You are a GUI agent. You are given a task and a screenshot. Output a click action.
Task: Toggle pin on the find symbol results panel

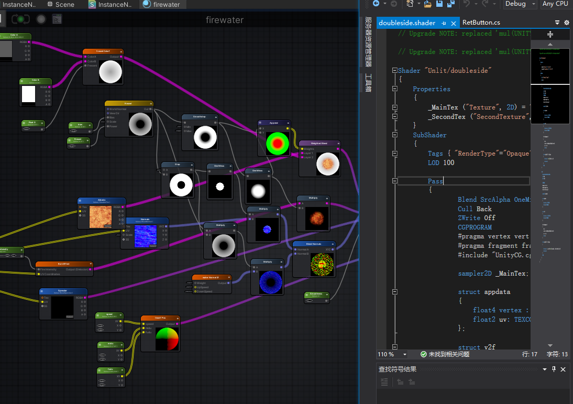[x=554, y=369]
